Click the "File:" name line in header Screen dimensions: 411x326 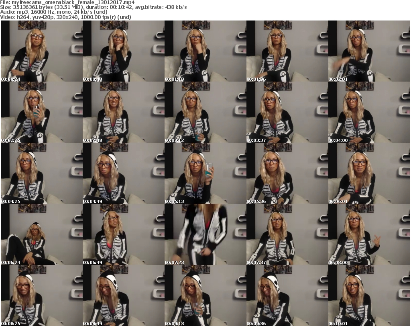click(x=67, y=2)
